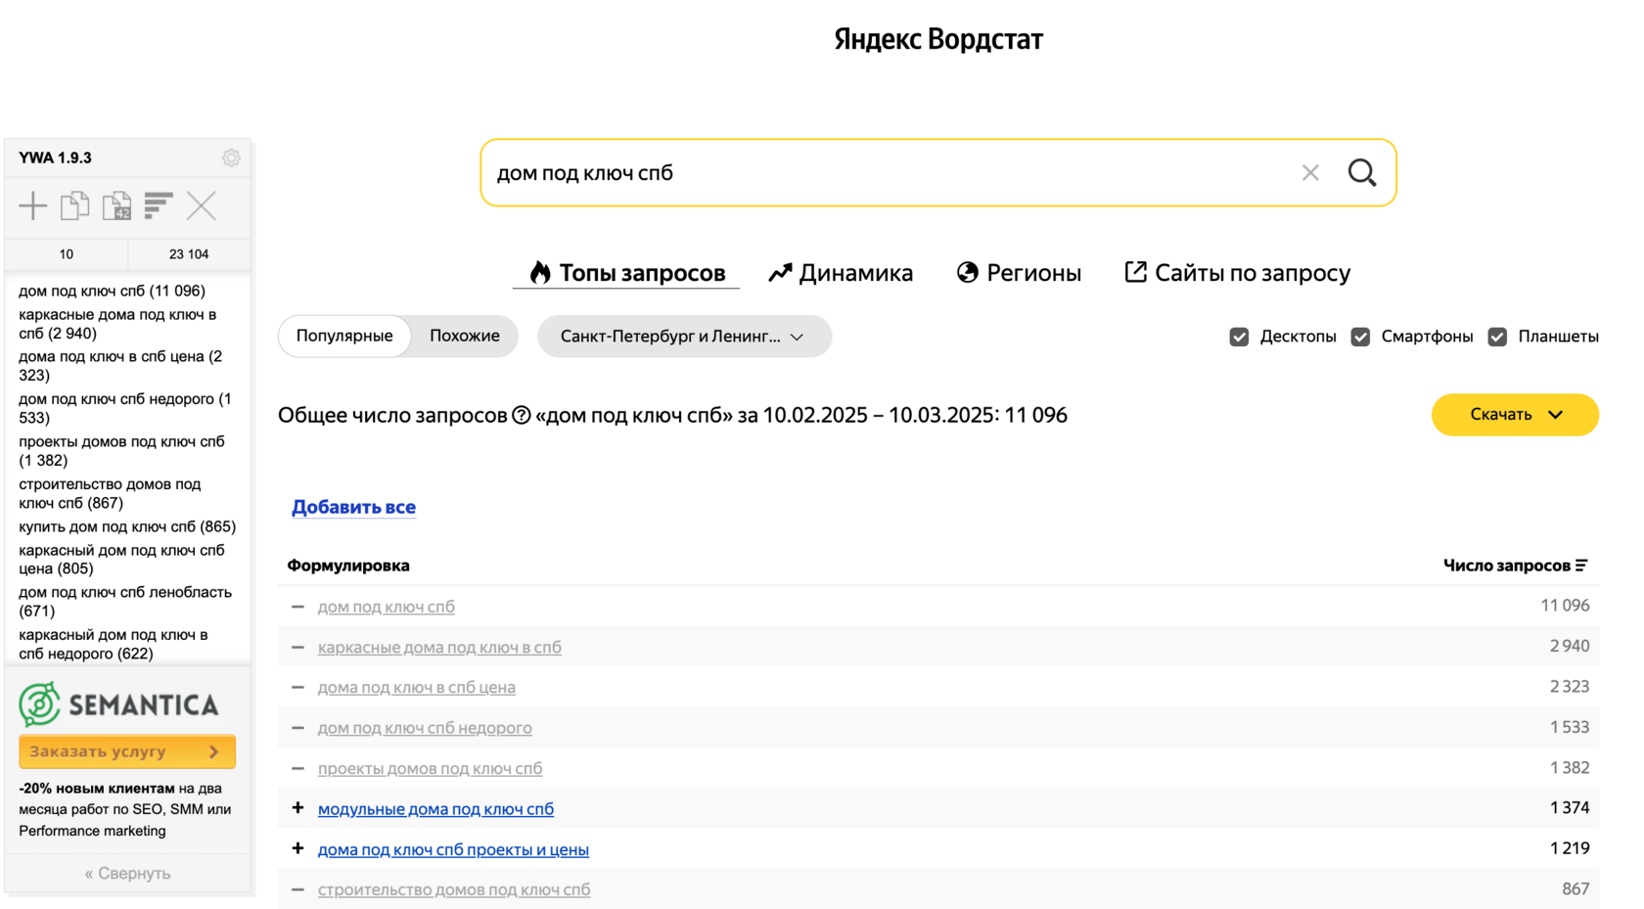Image resolution: width=1644 pixels, height=909 pixels.
Task: Click YWA phrase count '10'
Action: tap(67, 253)
